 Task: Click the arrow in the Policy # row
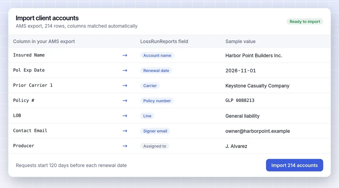point(125,101)
